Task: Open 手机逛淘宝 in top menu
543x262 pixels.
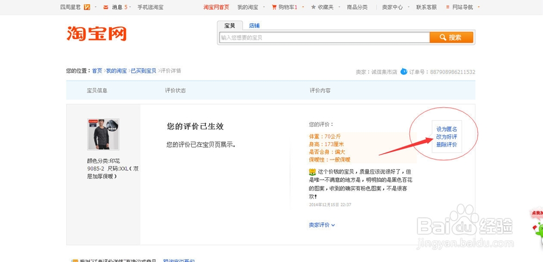Action: pos(150,7)
